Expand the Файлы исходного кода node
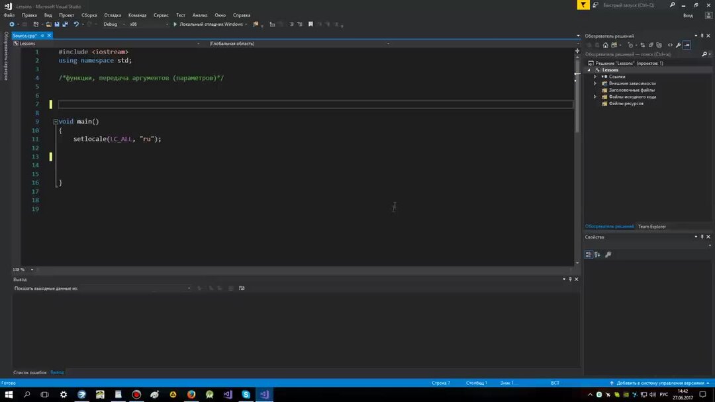 (595, 97)
